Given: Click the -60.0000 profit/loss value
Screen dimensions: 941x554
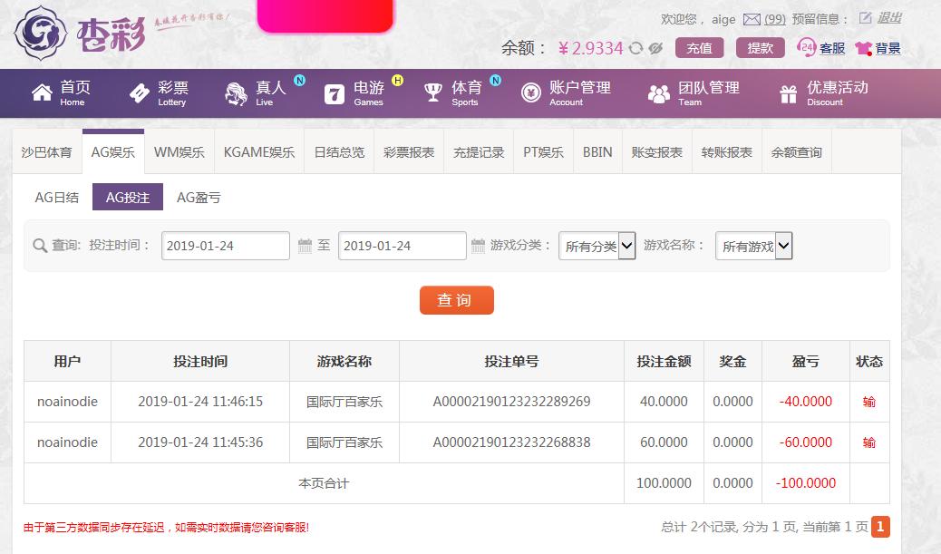Looking at the screenshot, I should coord(805,442).
